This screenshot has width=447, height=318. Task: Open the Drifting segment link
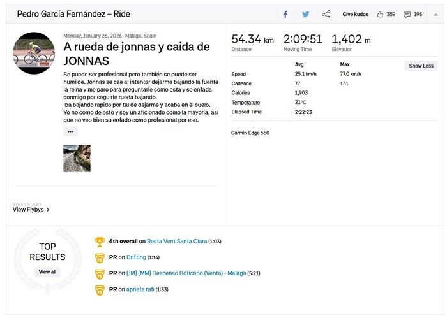[136, 257]
